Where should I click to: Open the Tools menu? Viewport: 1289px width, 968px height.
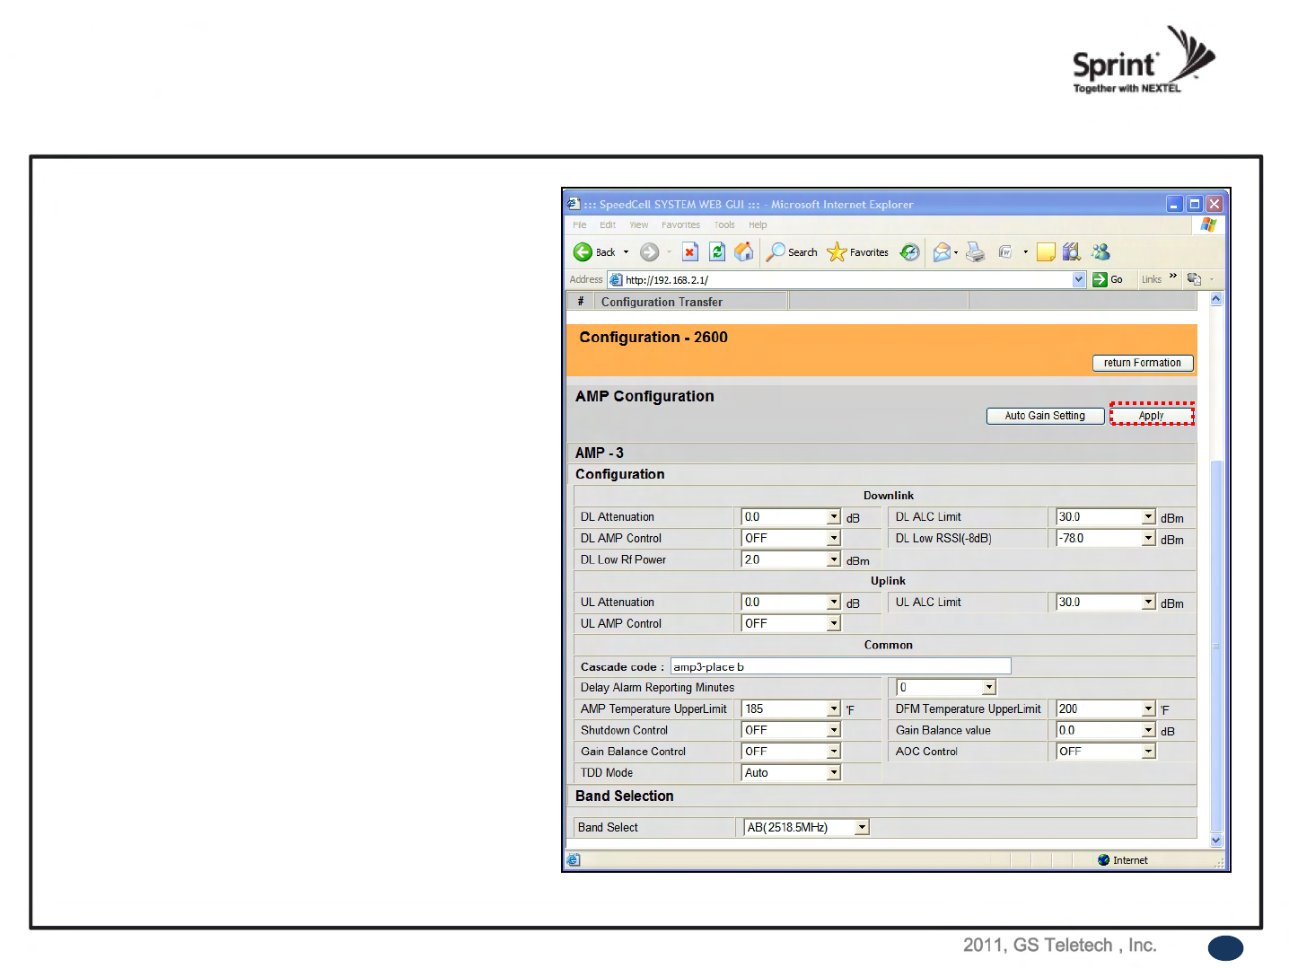(724, 225)
